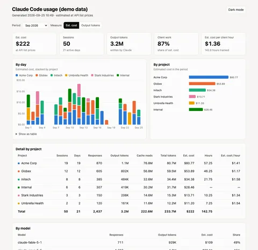Click total responses value 2,437
Image resolution: width=258 pixels, height=250 pixels.
point(97,211)
